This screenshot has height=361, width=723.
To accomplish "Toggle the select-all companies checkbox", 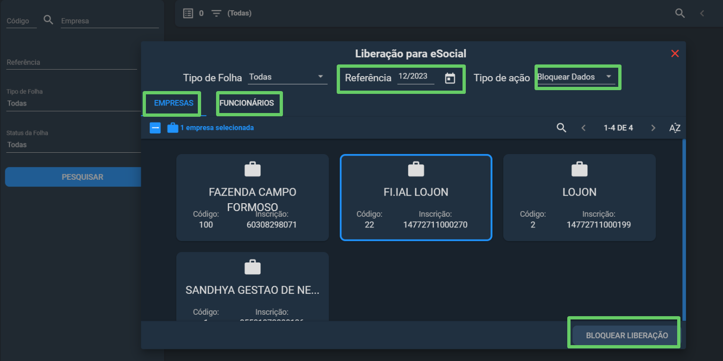I will pos(155,127).
